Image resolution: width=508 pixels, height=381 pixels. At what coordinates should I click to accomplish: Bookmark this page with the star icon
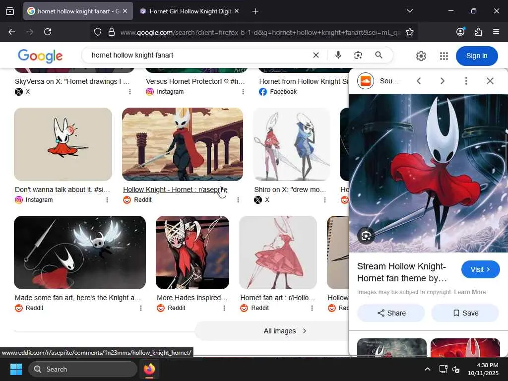coord(409,32)
